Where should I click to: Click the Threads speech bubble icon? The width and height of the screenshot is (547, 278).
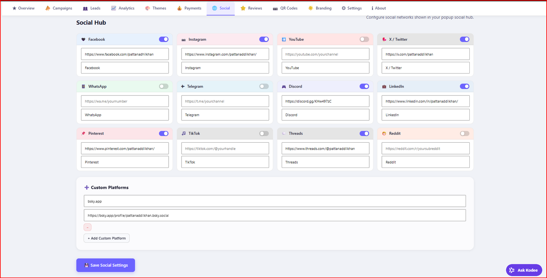[284, 133]
